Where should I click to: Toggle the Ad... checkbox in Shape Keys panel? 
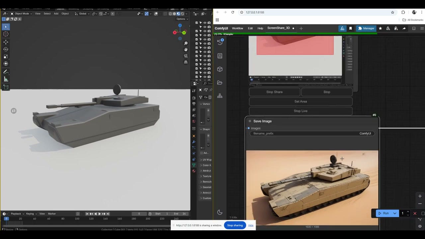click(202, 153)
